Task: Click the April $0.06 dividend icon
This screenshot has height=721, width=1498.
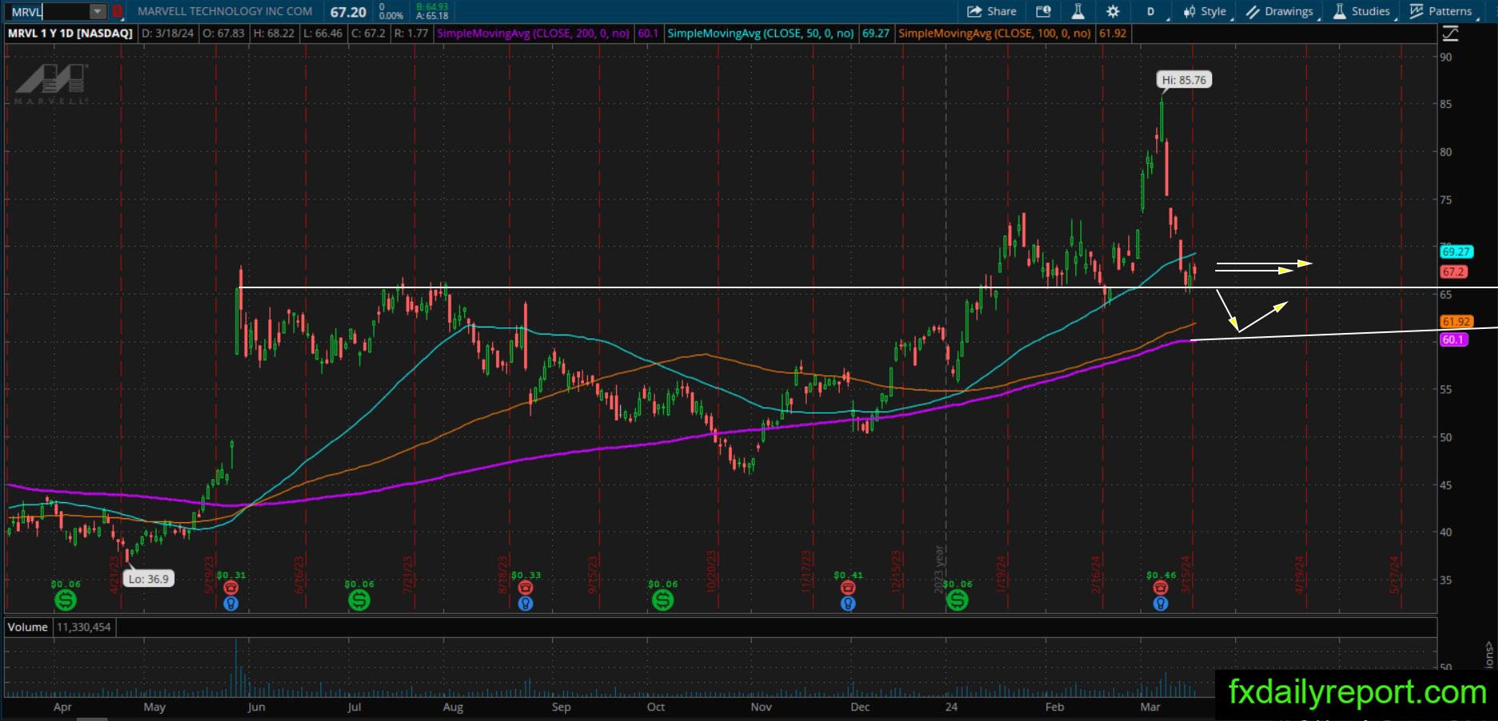Action: (x=66, y=600)
